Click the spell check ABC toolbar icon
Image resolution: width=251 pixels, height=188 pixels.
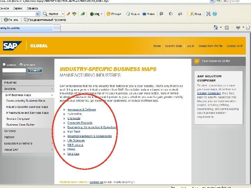(74, 14)
